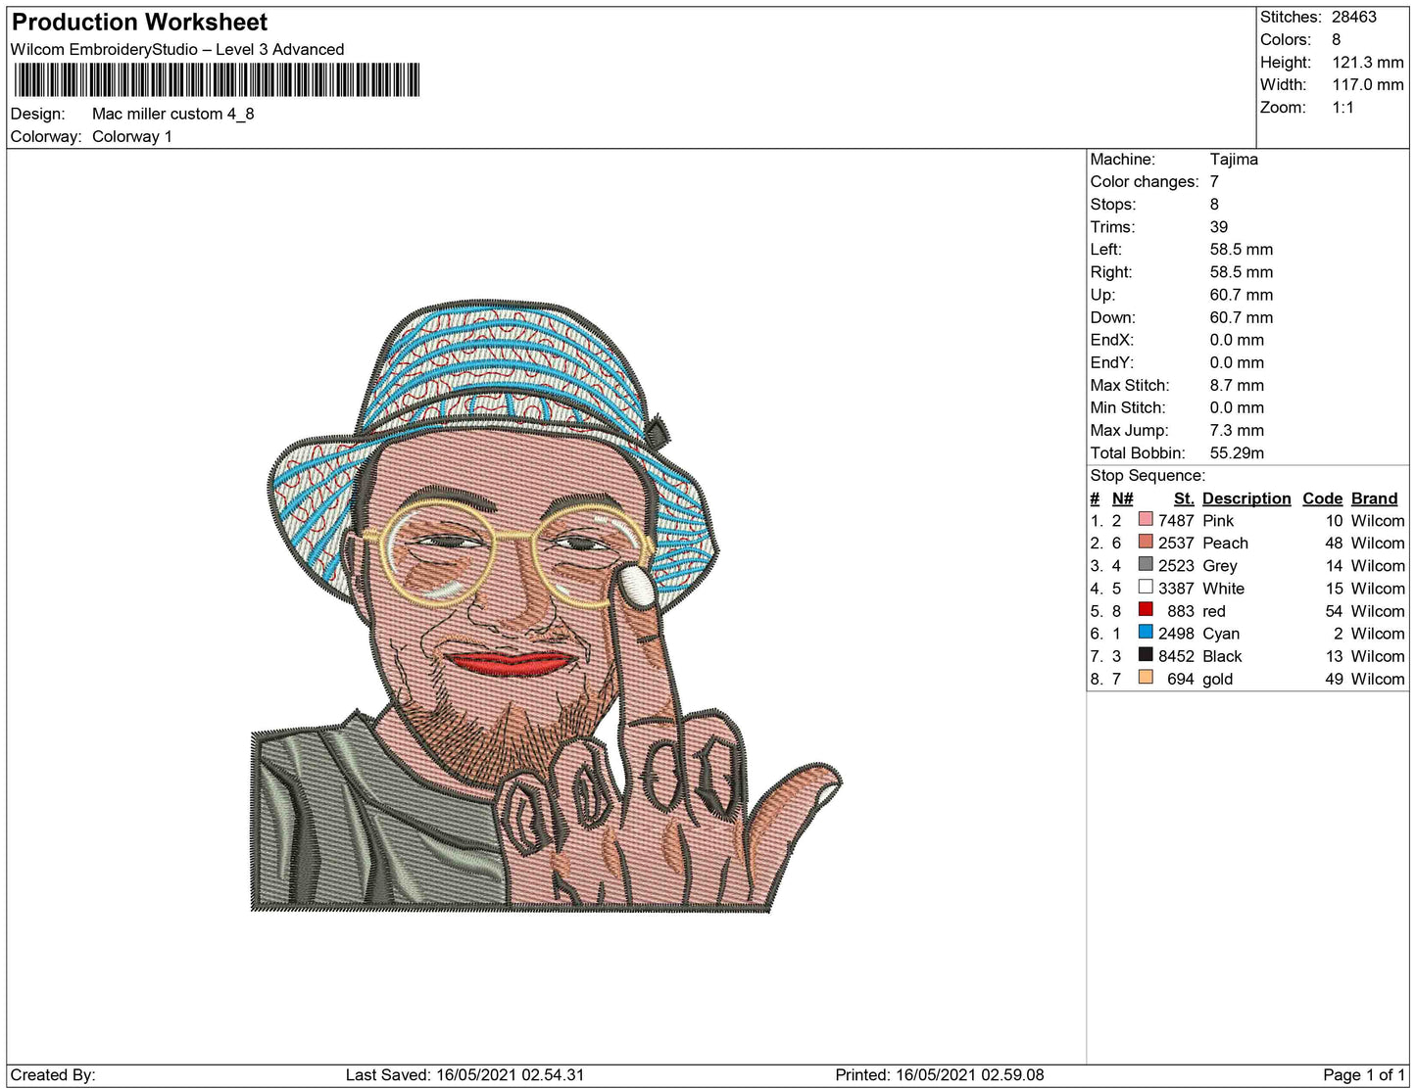This screenshot has height=1089, width=1416.
Task: Click the max jump value "7.3 mm"
Action: [x=1237, y=430]
